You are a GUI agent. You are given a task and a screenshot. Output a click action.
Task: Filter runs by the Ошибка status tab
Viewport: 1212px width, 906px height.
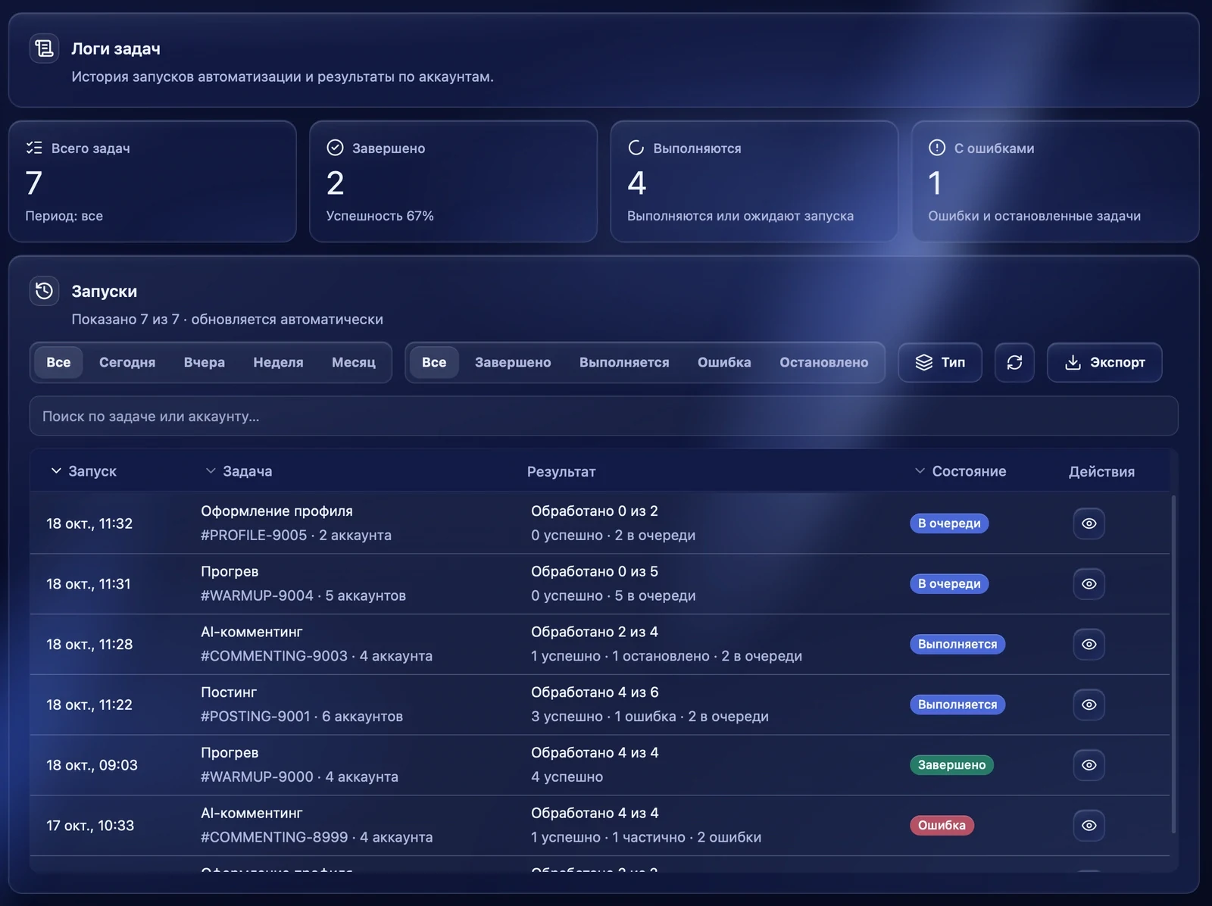click(724, 362)
